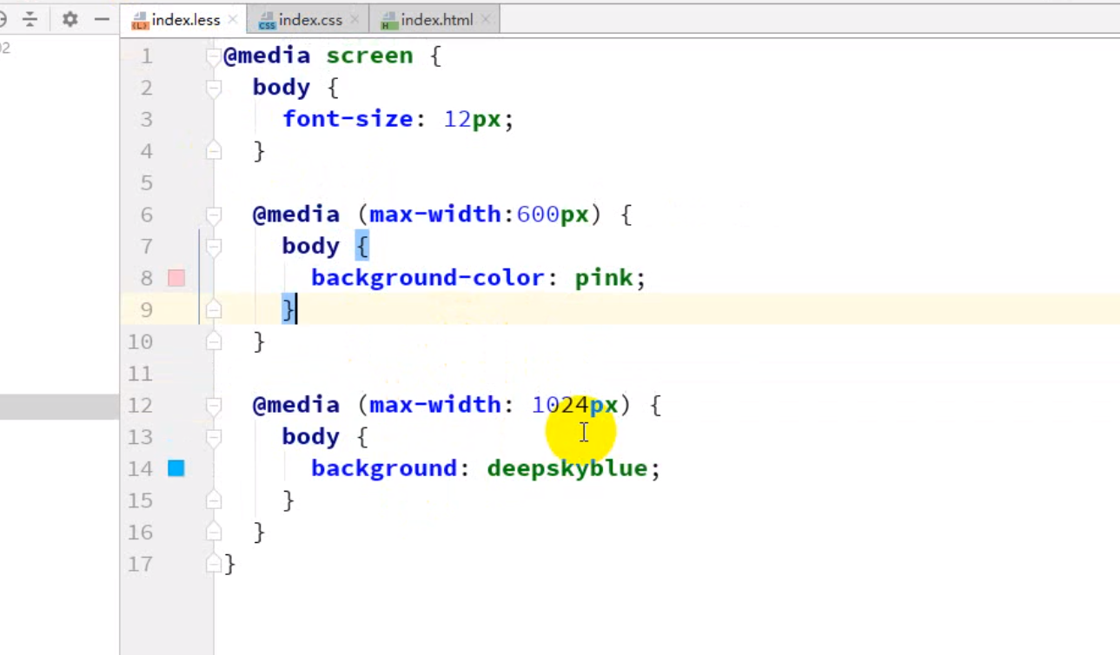This screenshot has height=655, width=1120.
Task: Click the collapse all icon in project panel toolbar
Action: click(30, 19)
